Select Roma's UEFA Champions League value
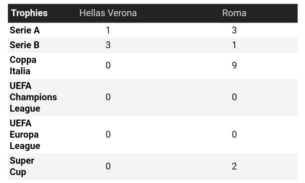Viewport: 305px width, 183px height. pos(234,97)
